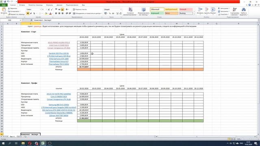The image size is (260, 146).
Task: Click the formula bar input field
Action: click(x=145, y=20)
